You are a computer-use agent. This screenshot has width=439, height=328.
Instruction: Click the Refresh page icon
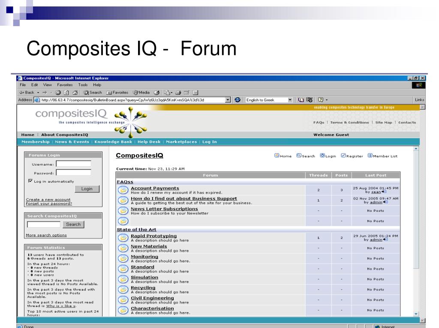click(66, 93)
